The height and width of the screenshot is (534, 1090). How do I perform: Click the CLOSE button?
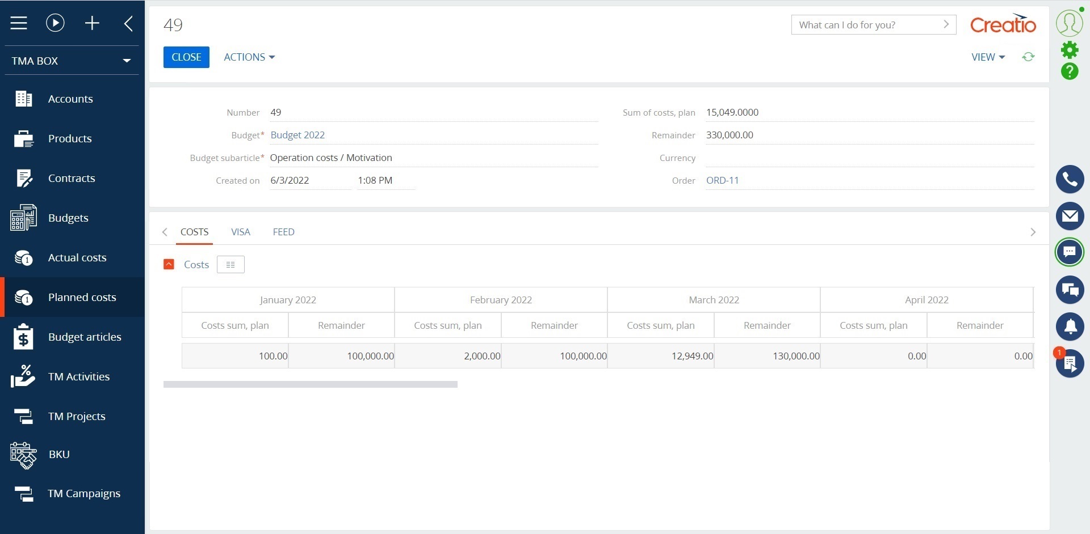pyautogui.click(x=186, y=57)
